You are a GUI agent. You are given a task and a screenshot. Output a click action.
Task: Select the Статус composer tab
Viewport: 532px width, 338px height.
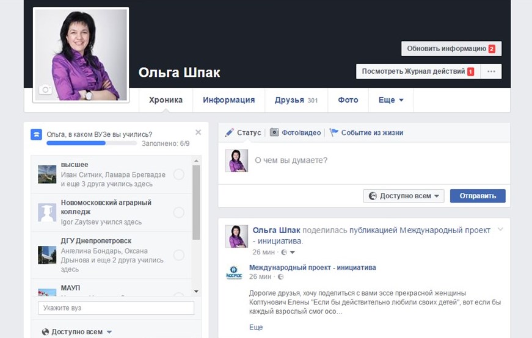coord(243,132)
